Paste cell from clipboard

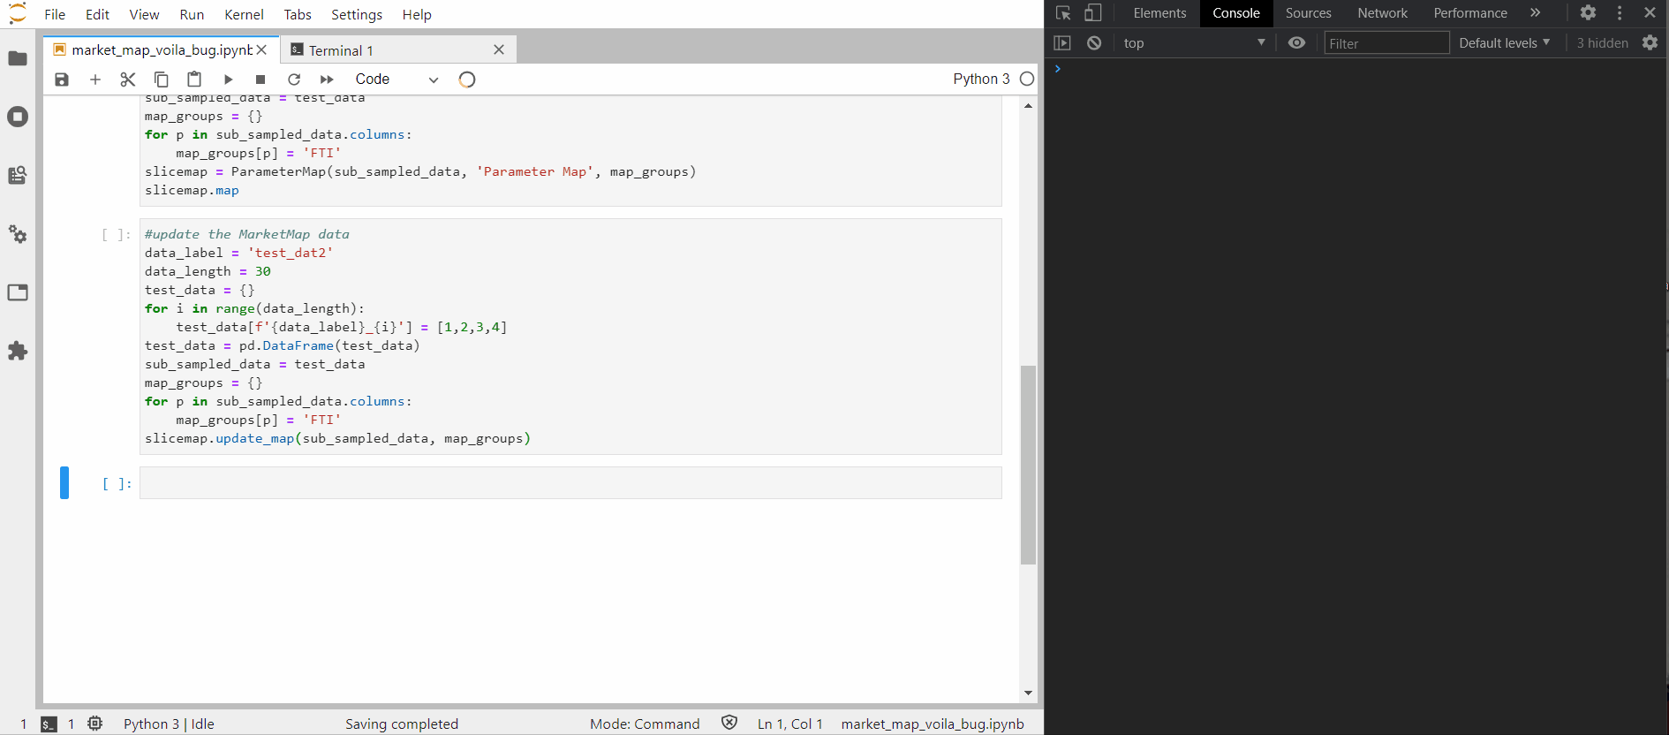tap(194, 80)
